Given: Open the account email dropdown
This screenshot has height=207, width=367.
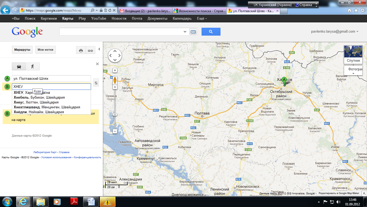Looking at the screenshot, I should 335,32.
